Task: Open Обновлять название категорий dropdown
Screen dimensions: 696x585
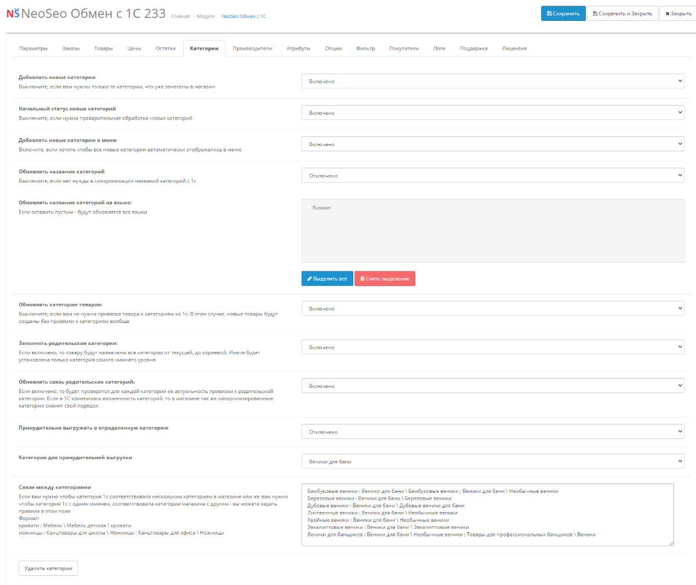Action: coord(492,175)
